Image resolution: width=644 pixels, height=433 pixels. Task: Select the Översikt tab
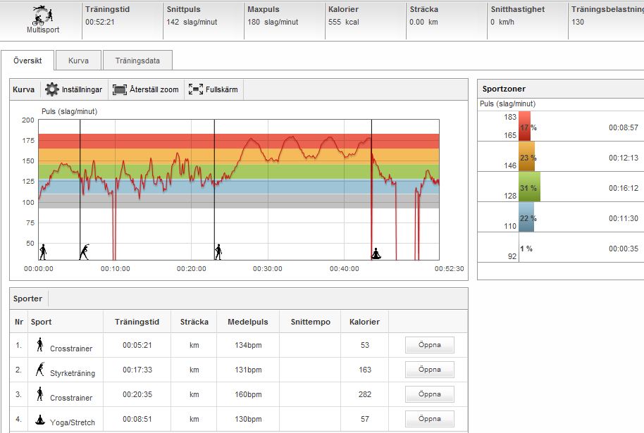[x=27, y=61]
